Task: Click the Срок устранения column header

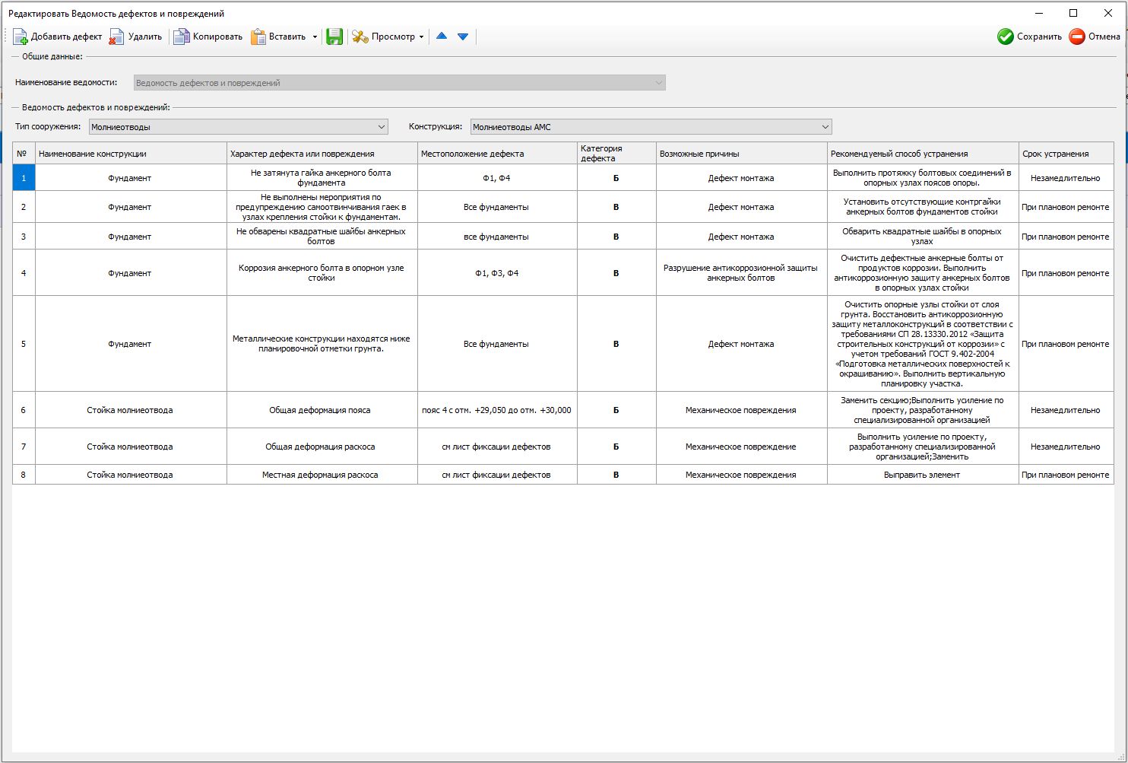Action: click(1066, 153)
